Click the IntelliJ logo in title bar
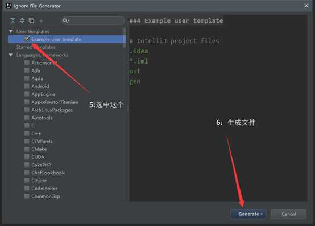Screen dimensions: 315x226 9,6
